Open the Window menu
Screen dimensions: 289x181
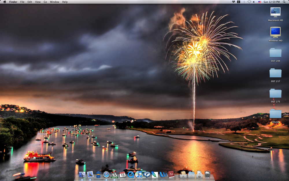(55, 2)
